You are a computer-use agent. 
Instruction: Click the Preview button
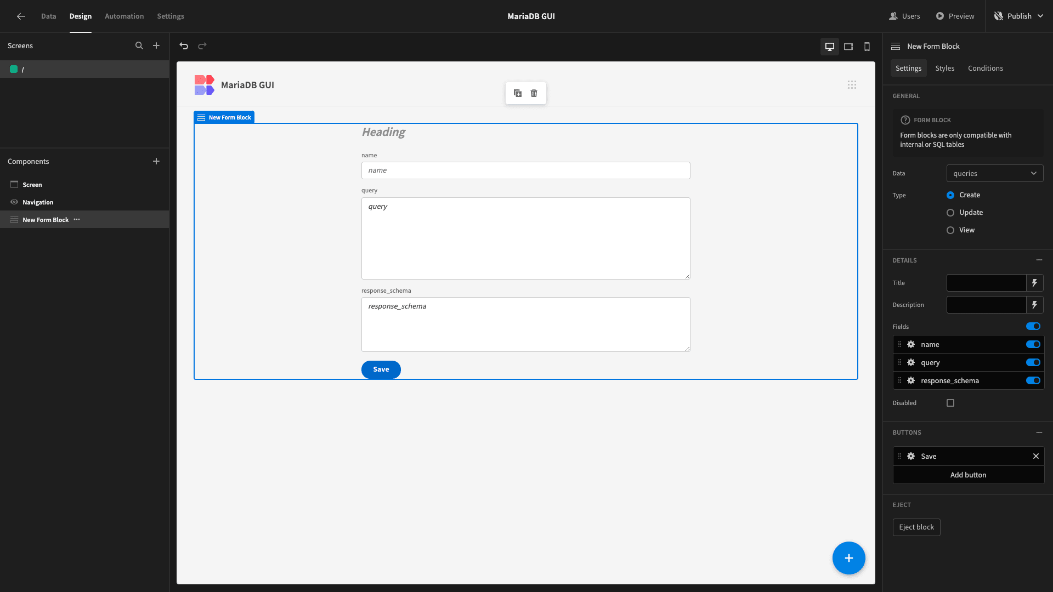pyautogui.click(x=955, y=16)
